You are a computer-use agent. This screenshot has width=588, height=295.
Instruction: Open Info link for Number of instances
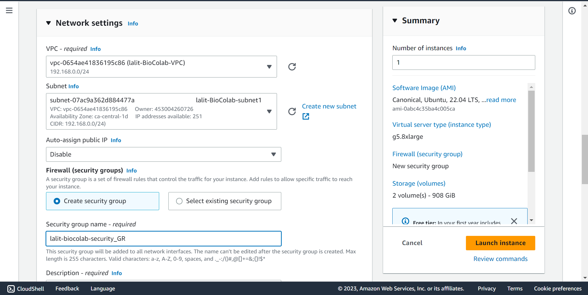tap(461, 48)
